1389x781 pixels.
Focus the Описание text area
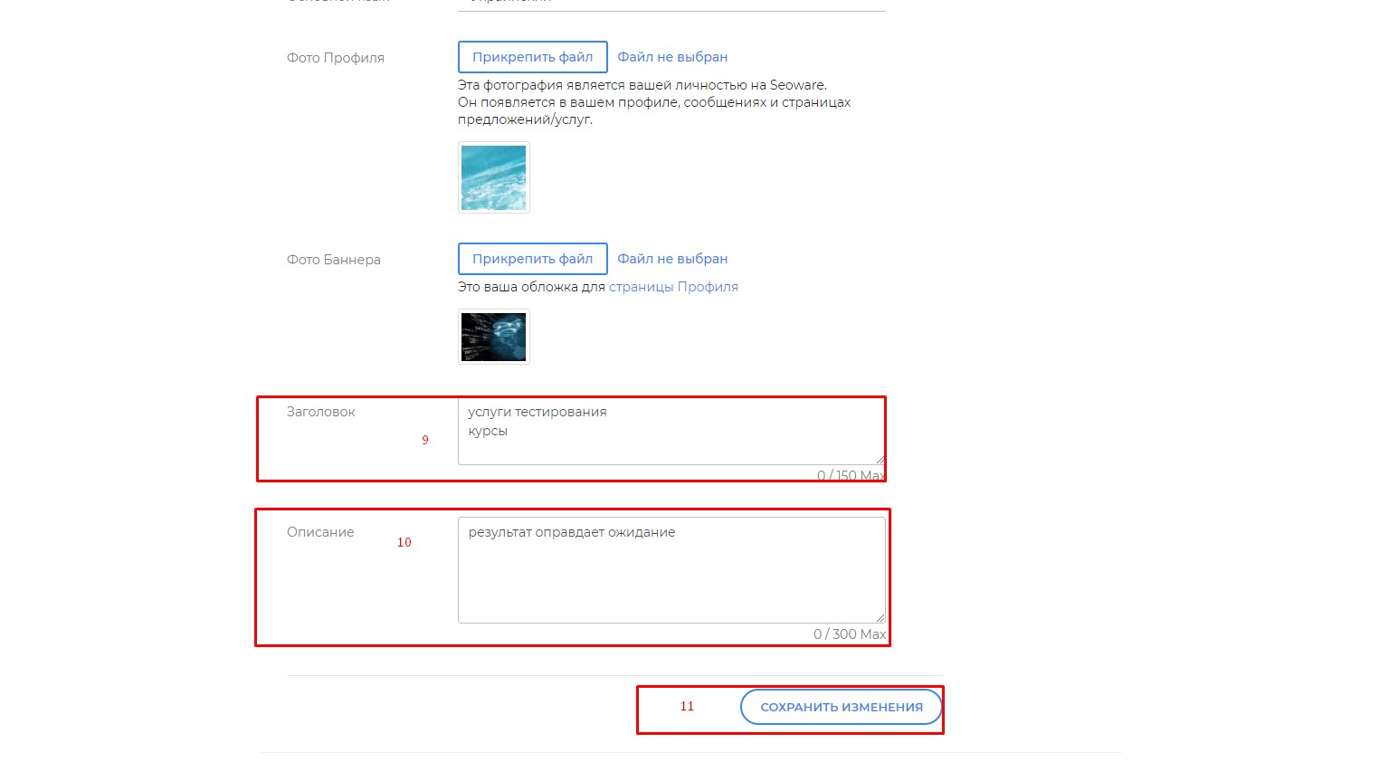(670, 570)
